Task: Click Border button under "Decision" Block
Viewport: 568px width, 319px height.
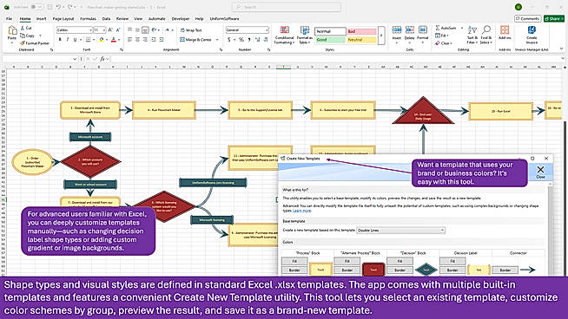Action: click(400, 270)
